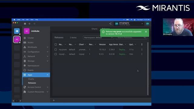Click the Configuration icon
The height and width of the screenshot is (109, 194).
coord(25,52)
